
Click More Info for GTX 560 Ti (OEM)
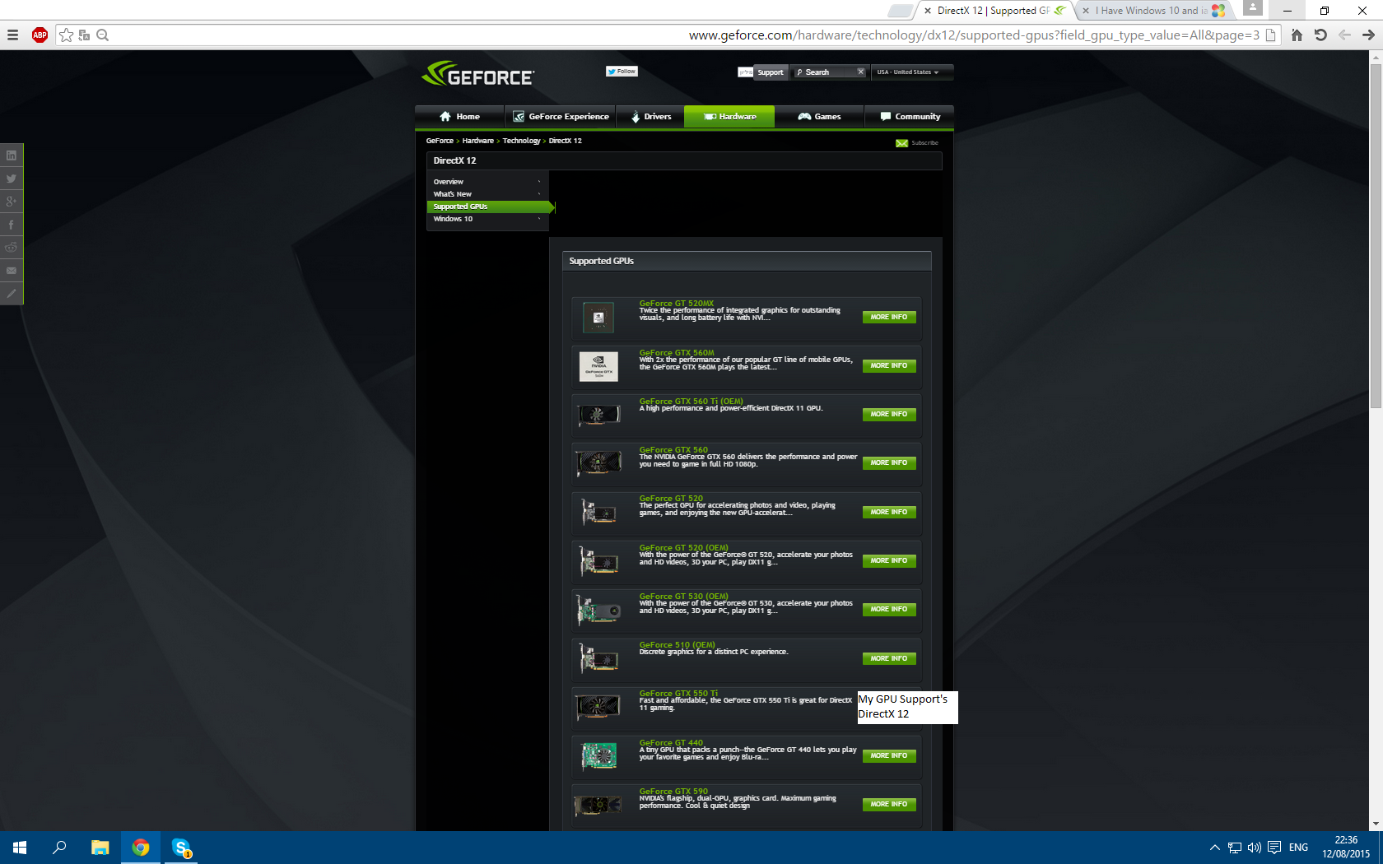889,414
